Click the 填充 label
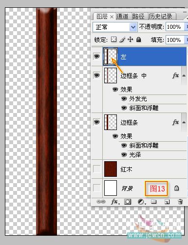The image size is (188, 245). point(157,40)
